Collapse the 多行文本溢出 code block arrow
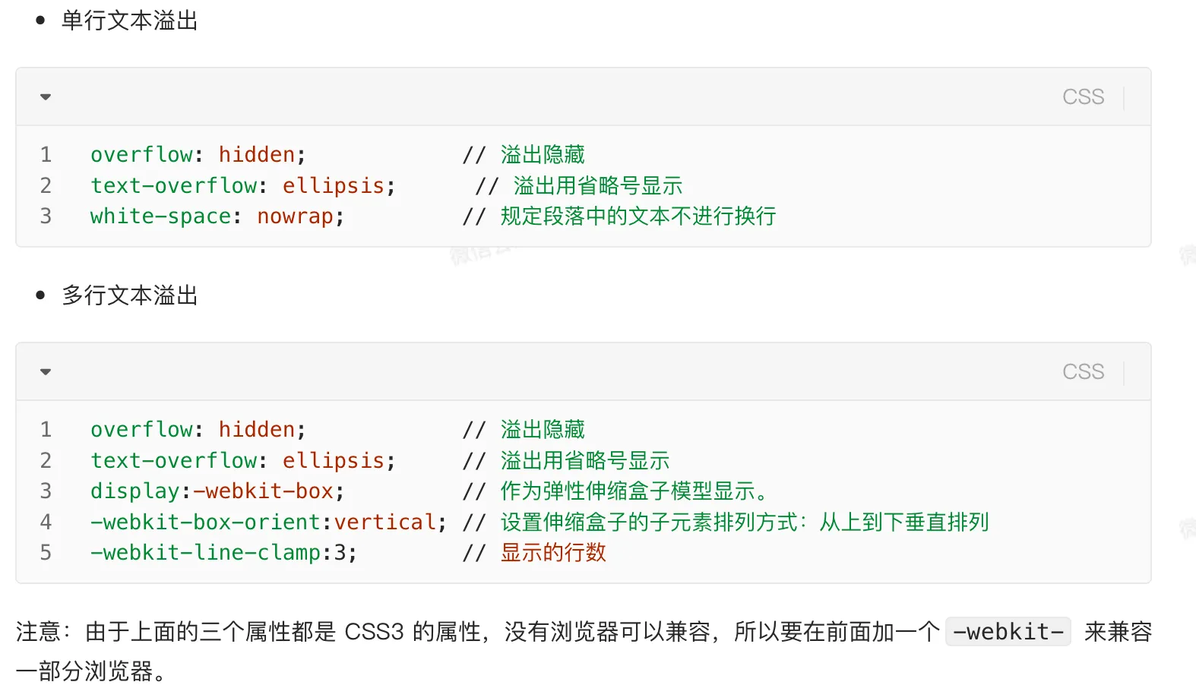1196x685 pixels. (46, 372)
